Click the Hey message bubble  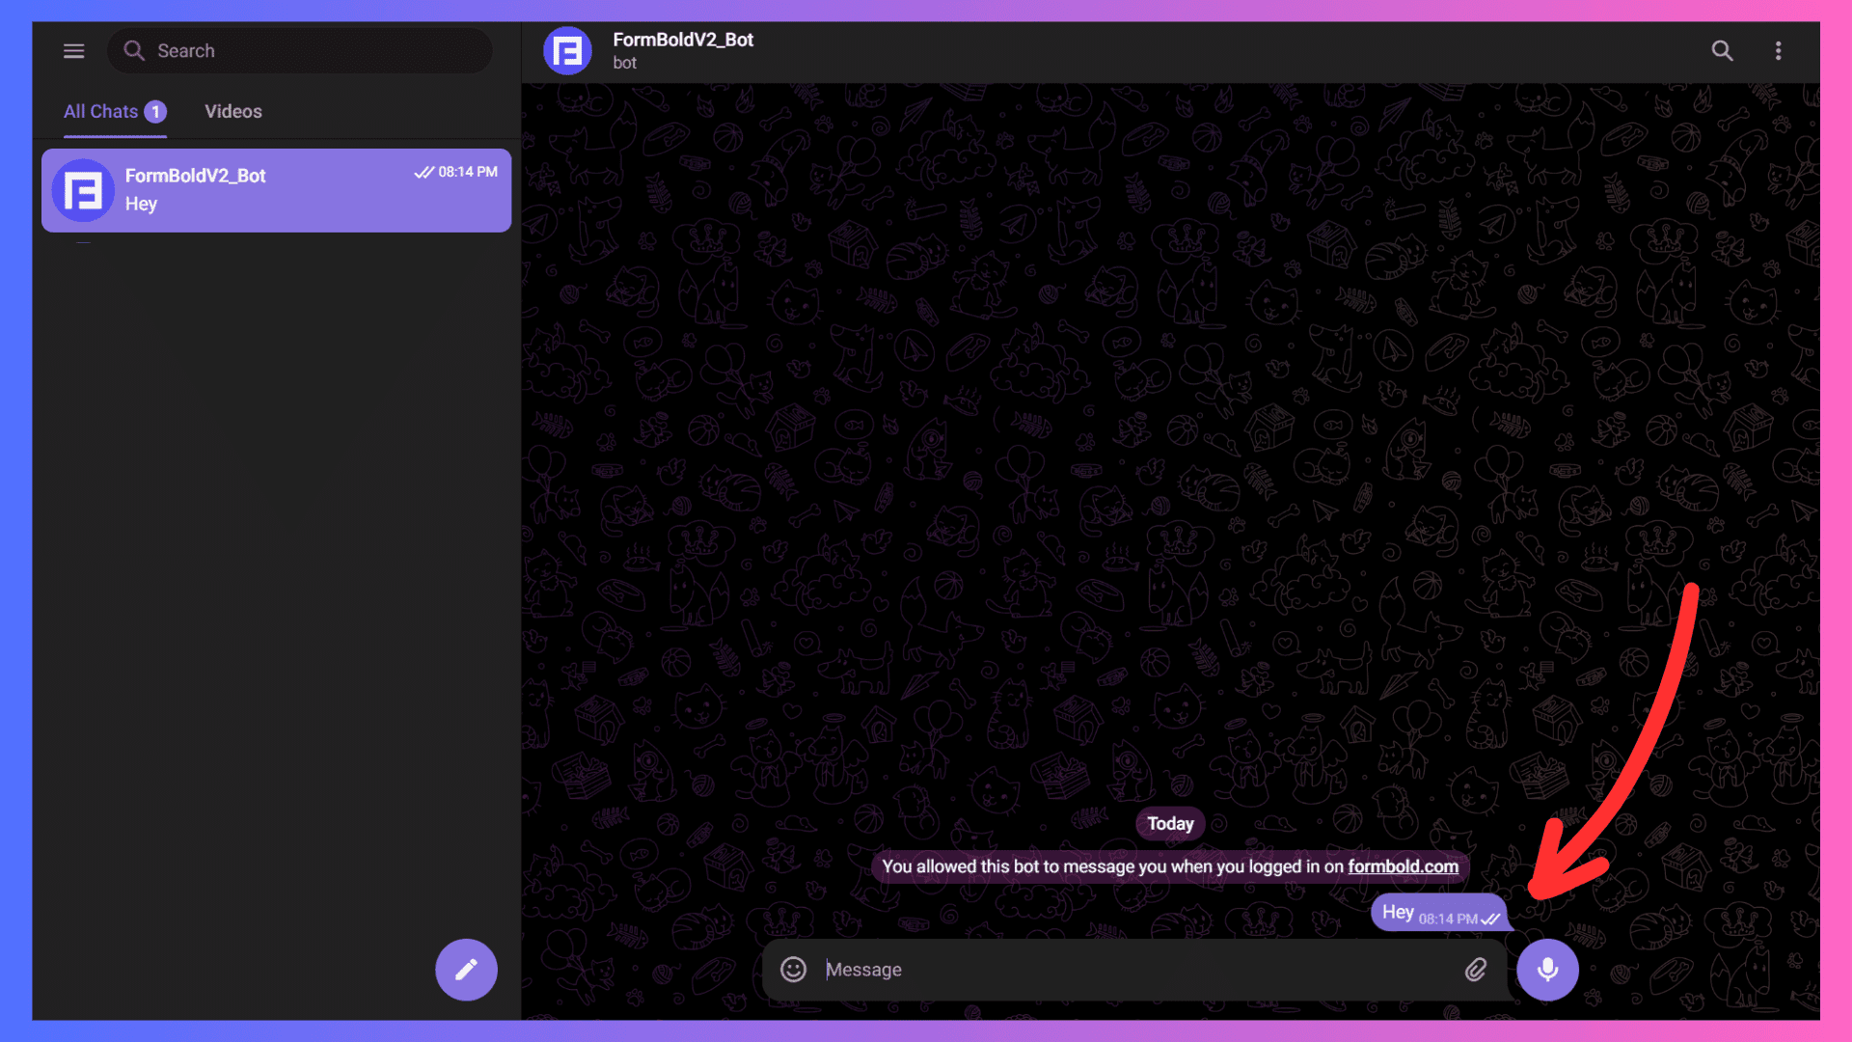coord(1398,912)
